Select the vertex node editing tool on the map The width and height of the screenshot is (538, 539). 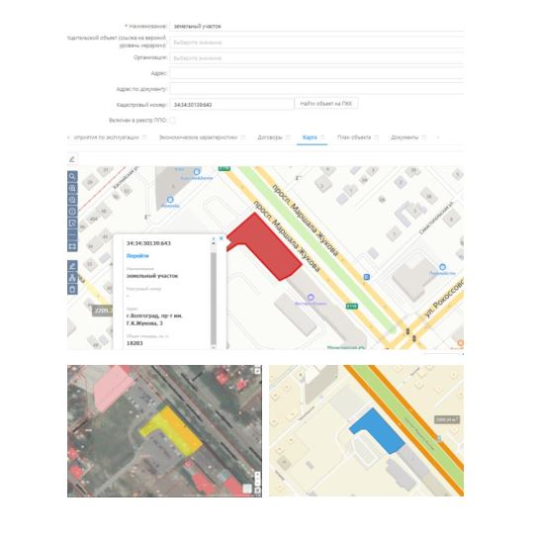[72, 277]
